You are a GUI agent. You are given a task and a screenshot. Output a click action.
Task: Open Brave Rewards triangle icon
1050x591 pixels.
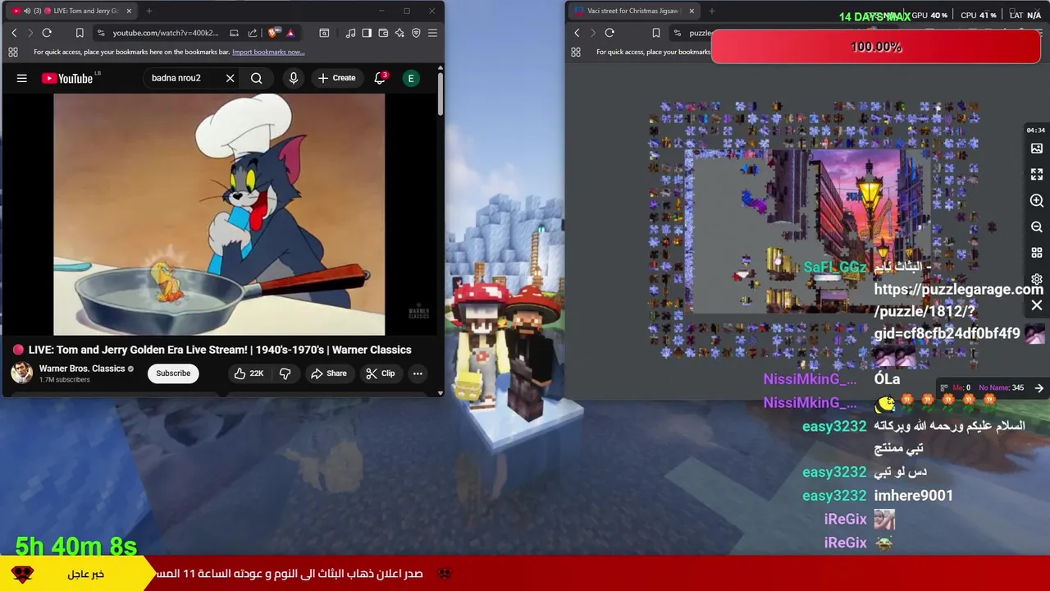[x=290, y=33]
